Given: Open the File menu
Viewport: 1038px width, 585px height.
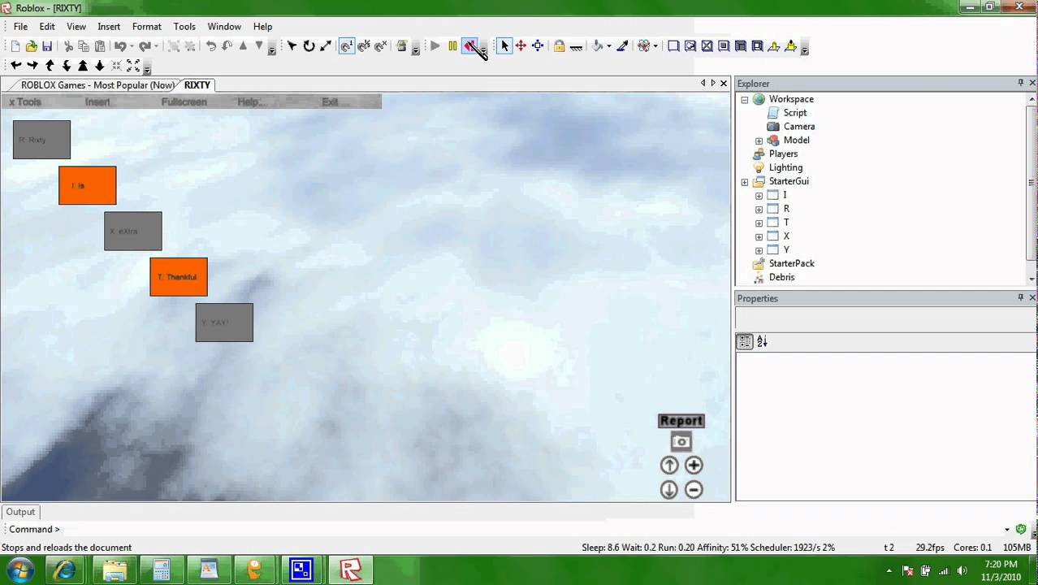Looking at the screenshot, I should click(20, 27).
